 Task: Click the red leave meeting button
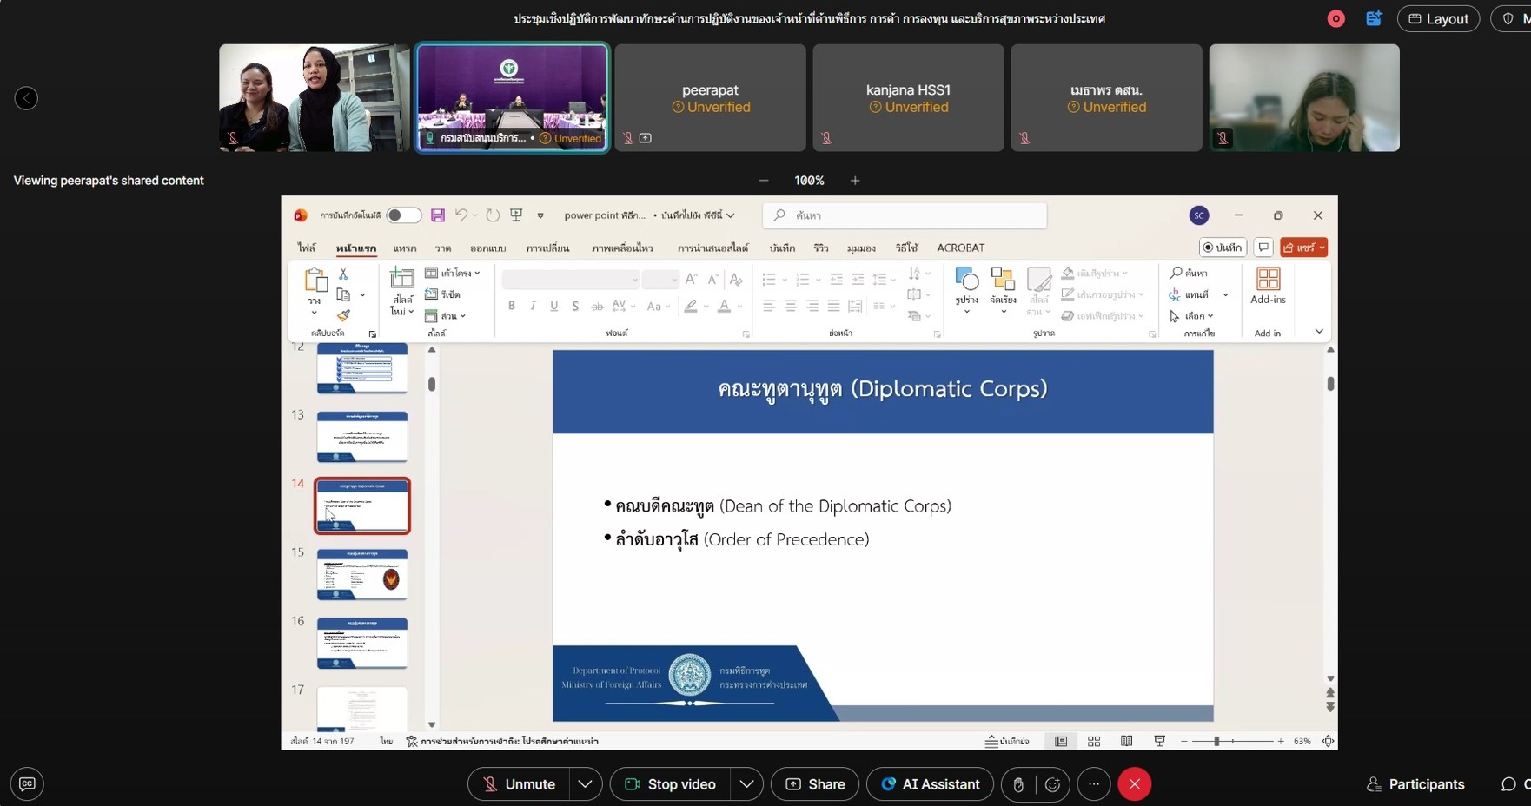tap(1134, 784)
